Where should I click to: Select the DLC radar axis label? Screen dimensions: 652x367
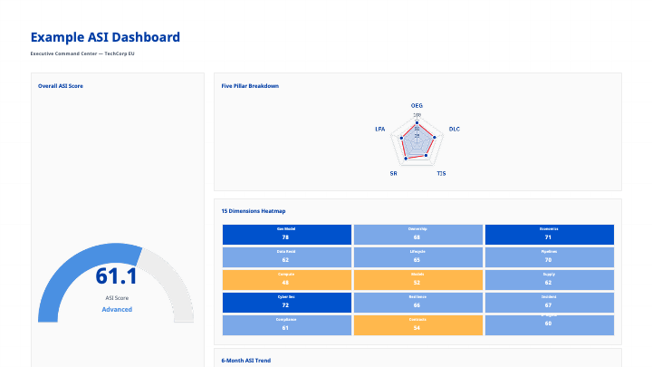click(455, 130)
